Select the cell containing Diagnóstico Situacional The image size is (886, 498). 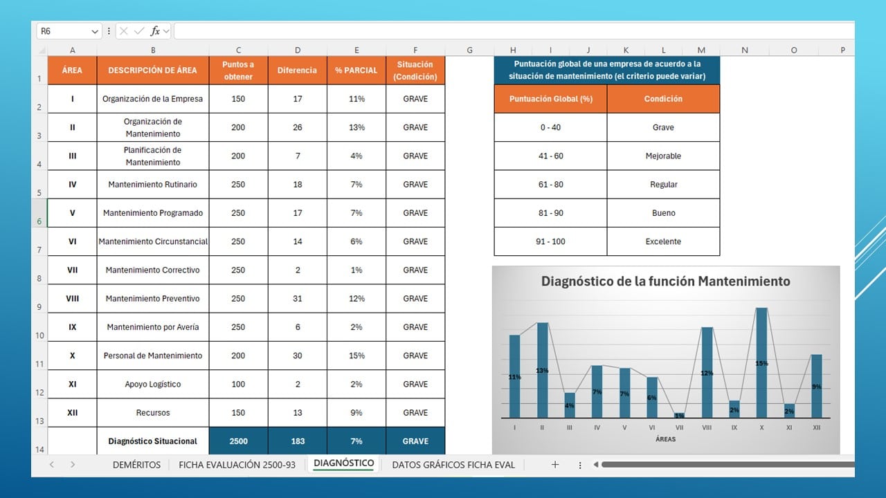click(152, 441)
